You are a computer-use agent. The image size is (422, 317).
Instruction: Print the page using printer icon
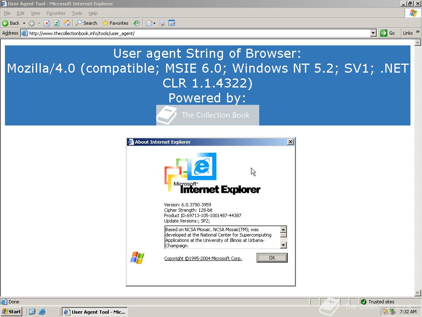[x=162, y=23]
